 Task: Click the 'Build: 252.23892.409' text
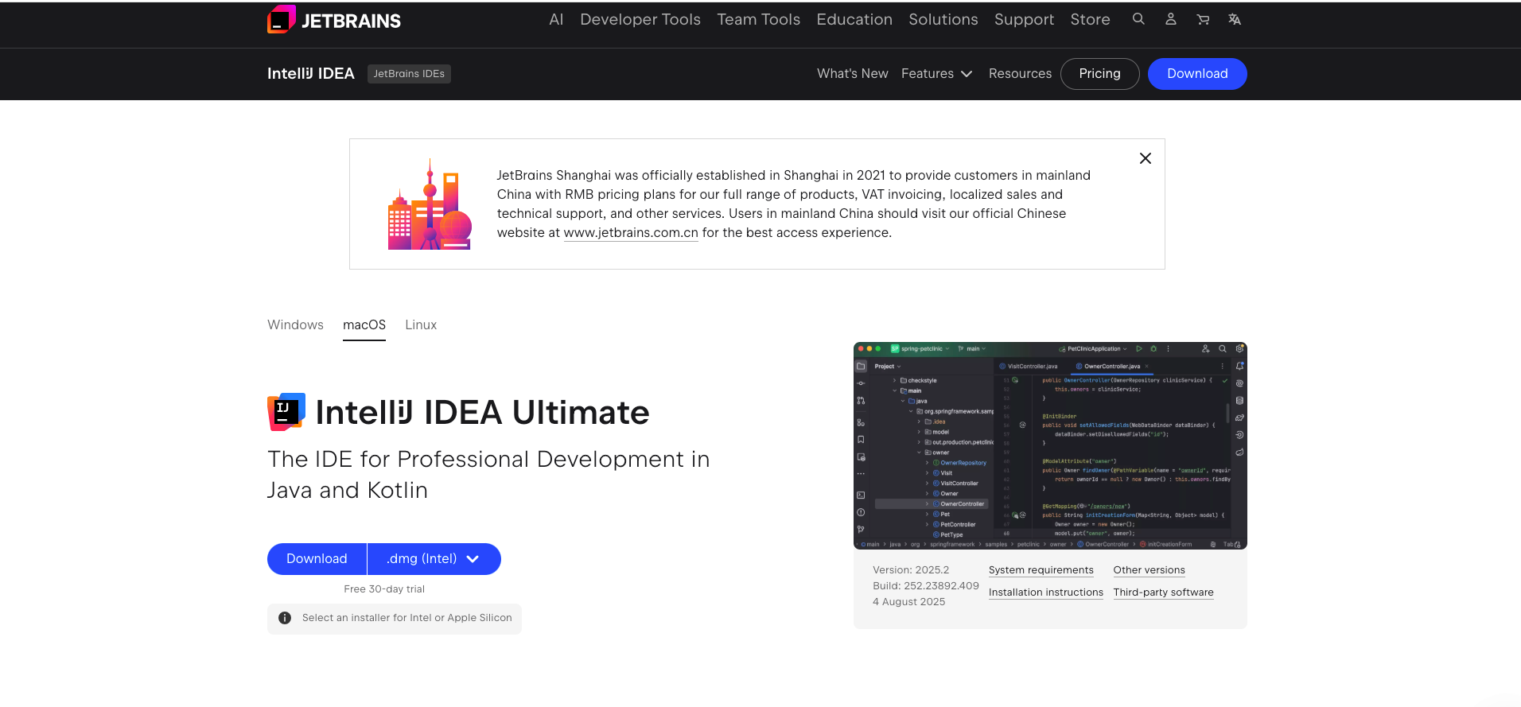coord(926,586)
